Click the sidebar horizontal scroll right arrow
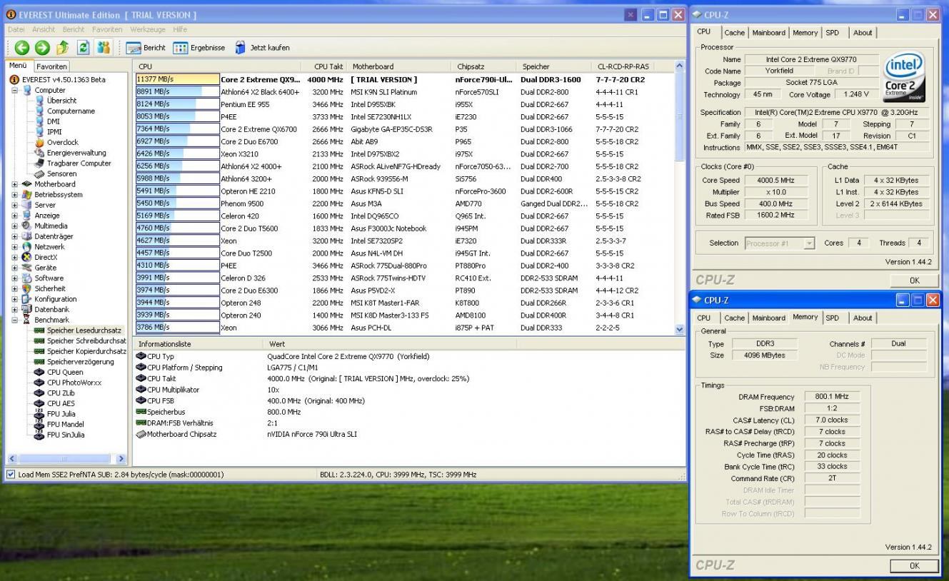949x581 pixels. (x=120, y=459)
